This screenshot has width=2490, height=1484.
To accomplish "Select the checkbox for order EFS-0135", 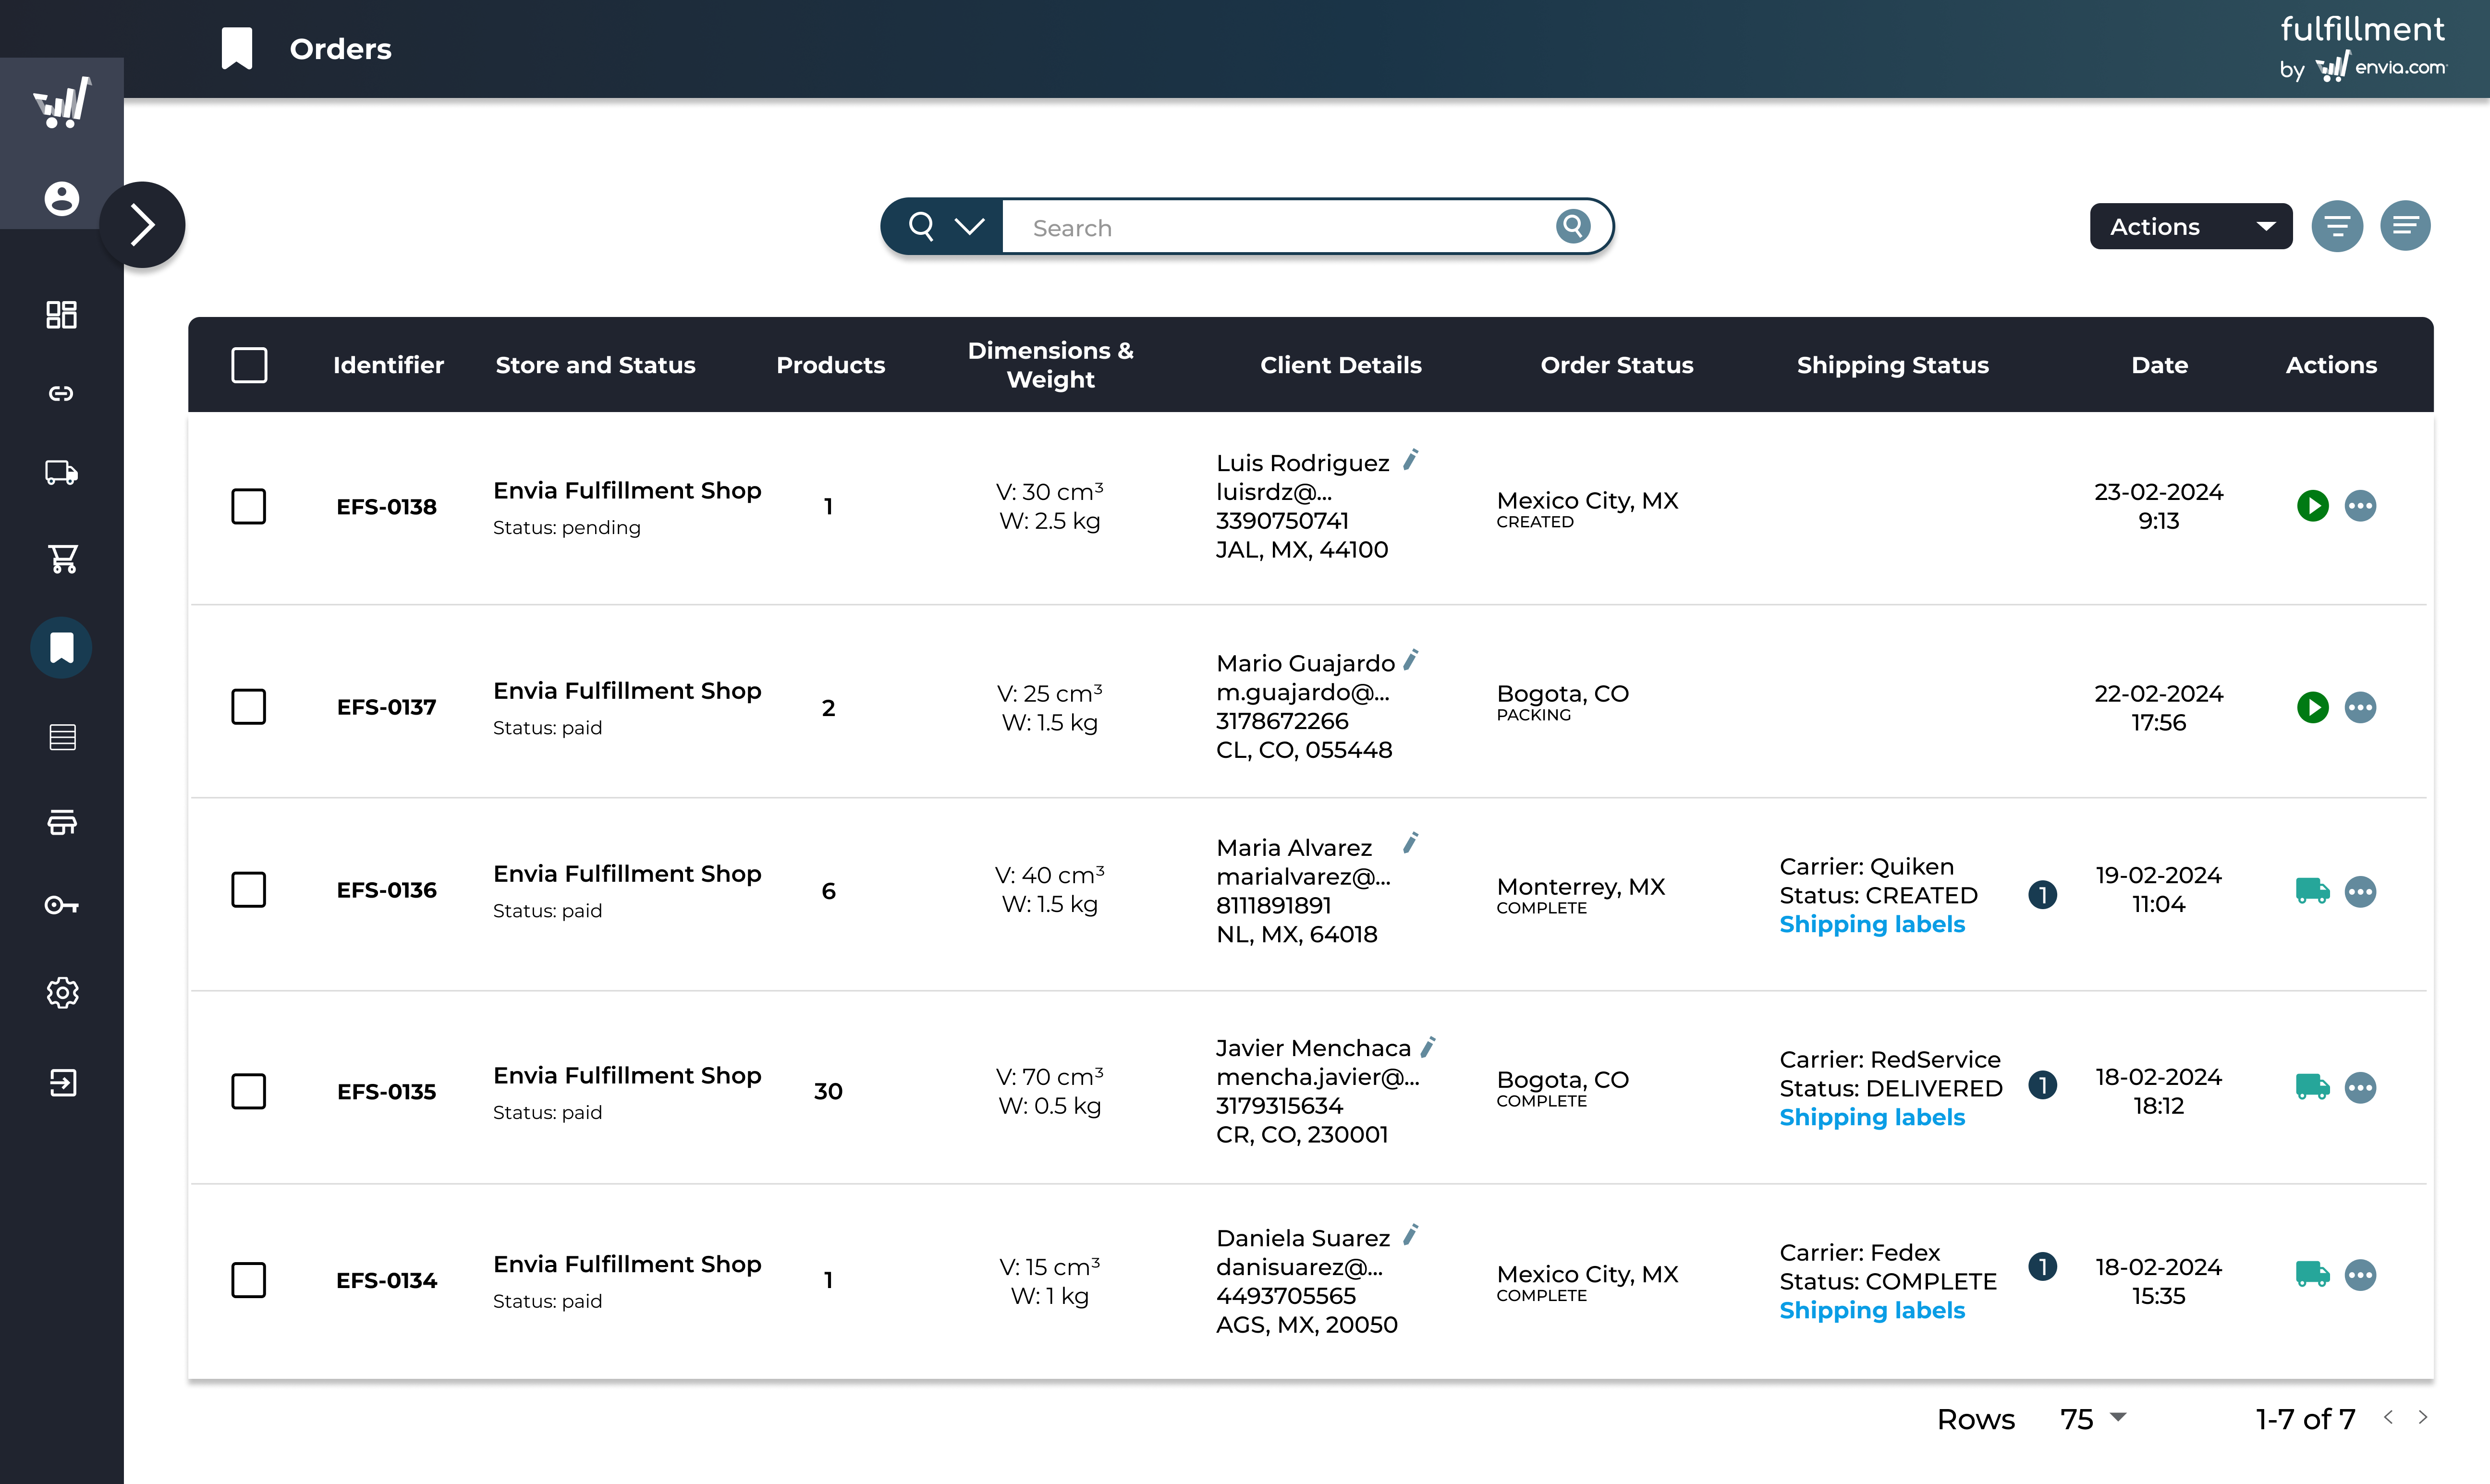I will pos(248,1091).
